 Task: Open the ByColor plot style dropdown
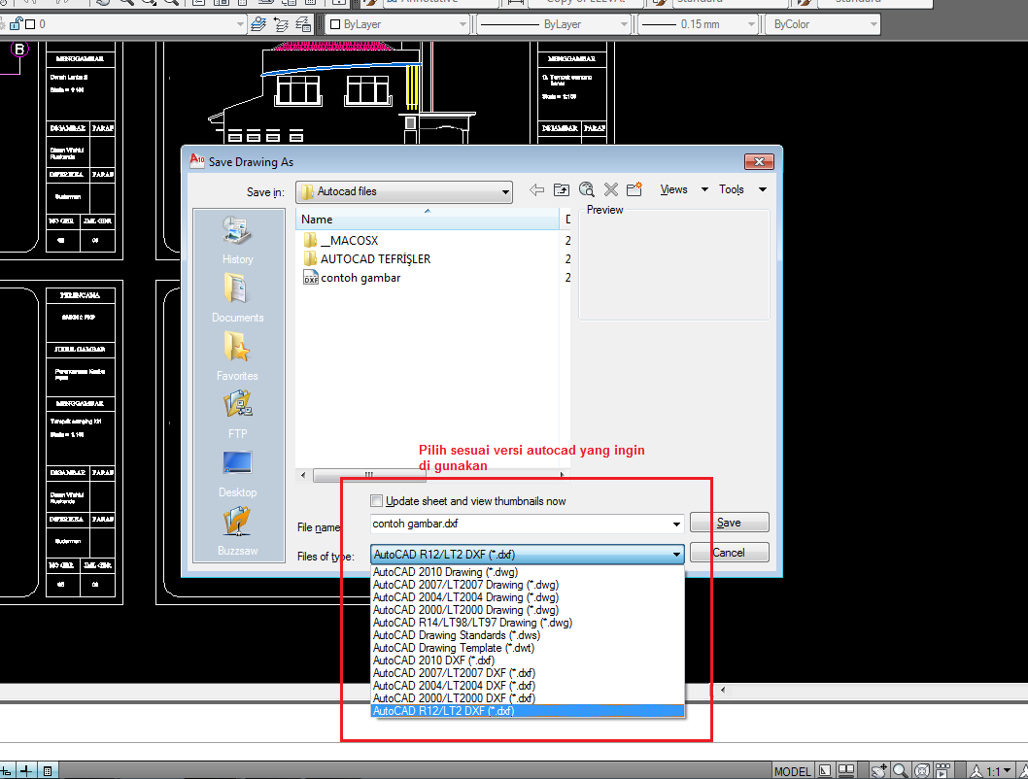tap(874, 24)
